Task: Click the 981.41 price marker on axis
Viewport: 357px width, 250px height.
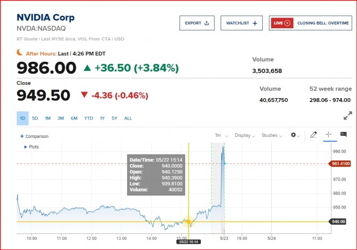Action: 341,164
